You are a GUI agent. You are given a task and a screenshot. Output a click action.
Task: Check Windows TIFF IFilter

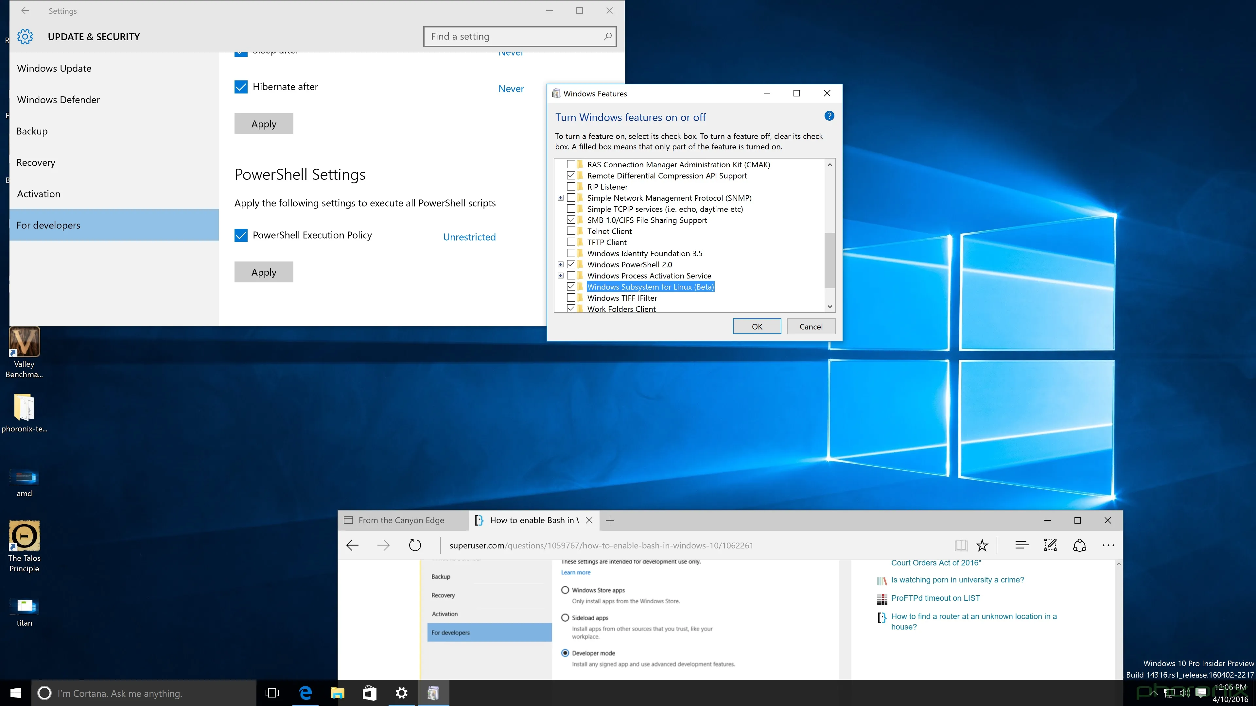coord(571,298)
